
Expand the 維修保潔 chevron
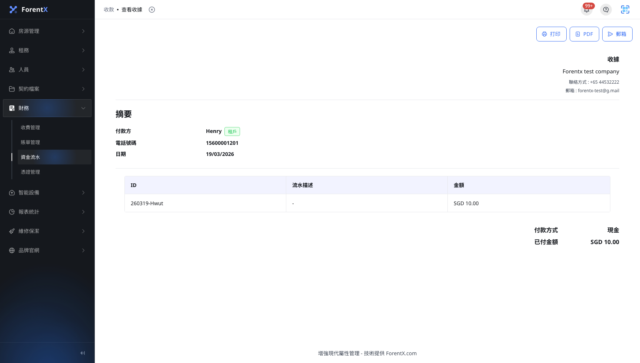pos(83,231)
